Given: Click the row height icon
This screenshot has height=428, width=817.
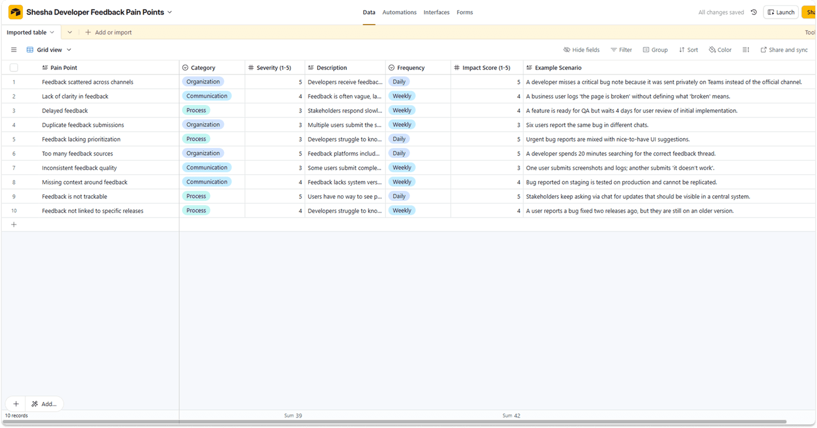Looking at the screenshot, I should (x=746, y=50).
